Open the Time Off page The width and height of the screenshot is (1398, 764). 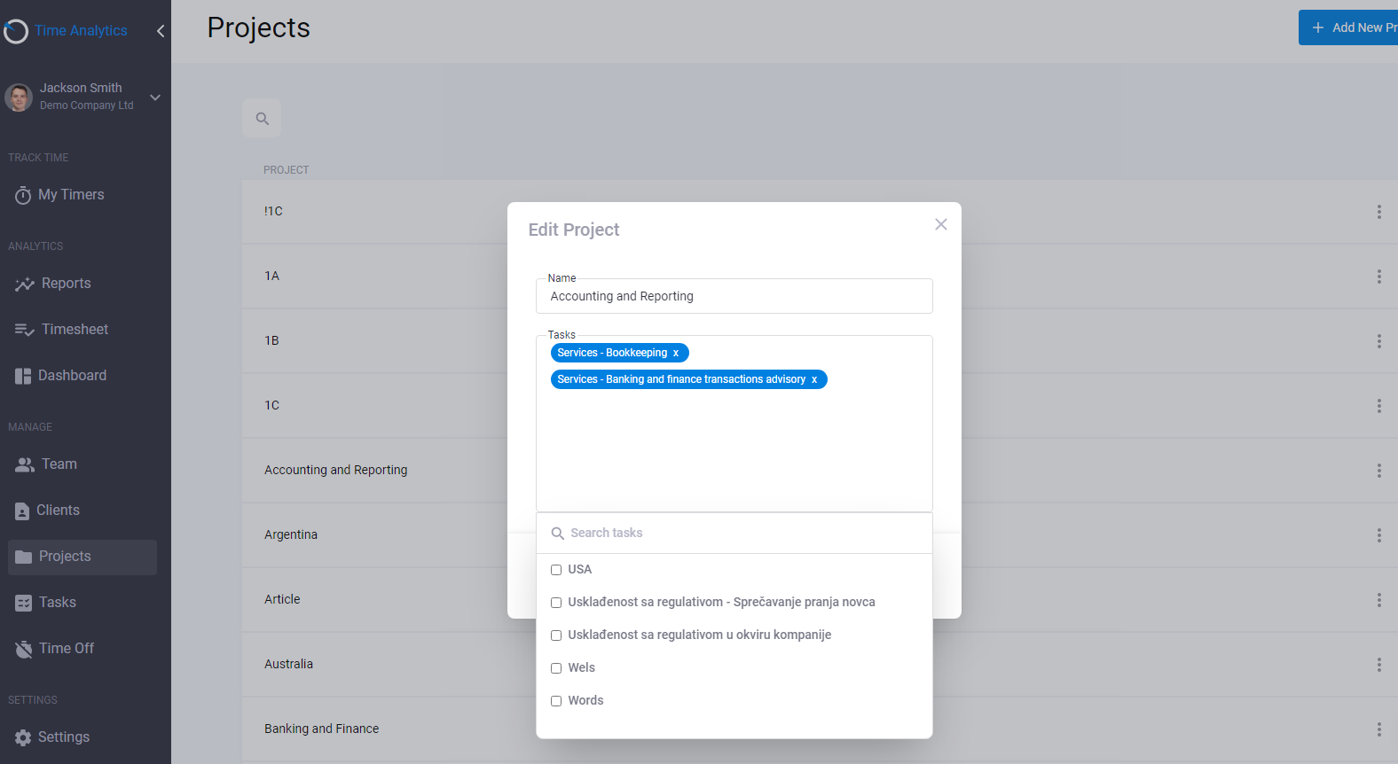click(x=82, y=649)
